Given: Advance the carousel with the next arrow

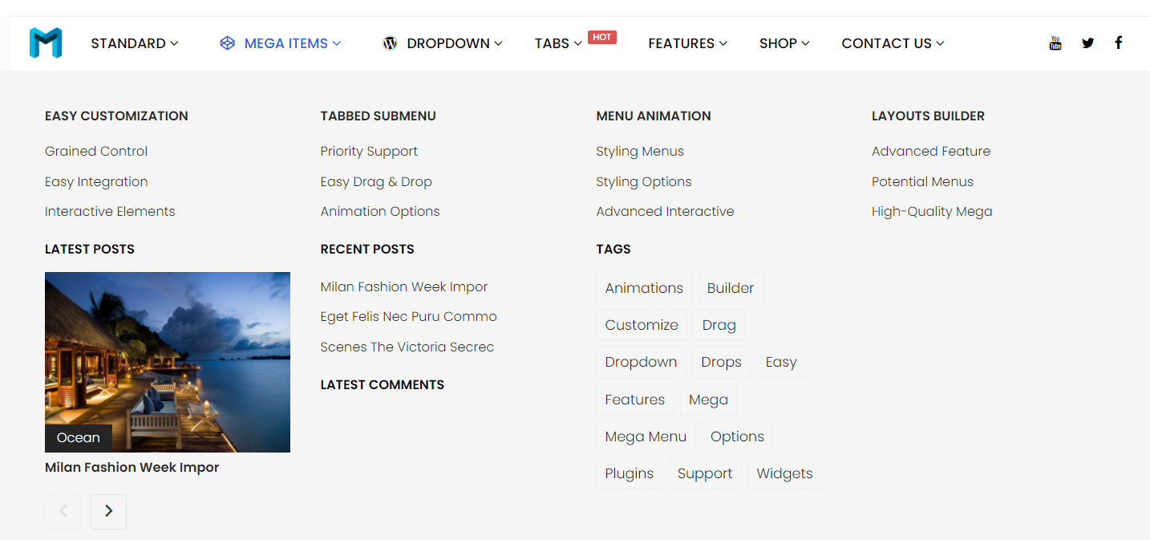Looking at the screenshot, I should coord(108,511).
